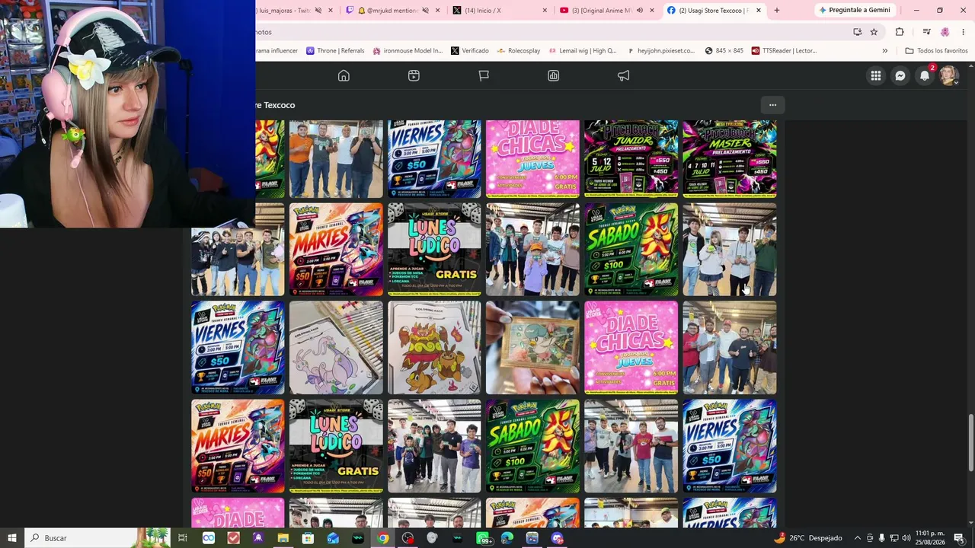
Task: Open the Emboar coloring page photo
Action: click(x=434, y=348)
